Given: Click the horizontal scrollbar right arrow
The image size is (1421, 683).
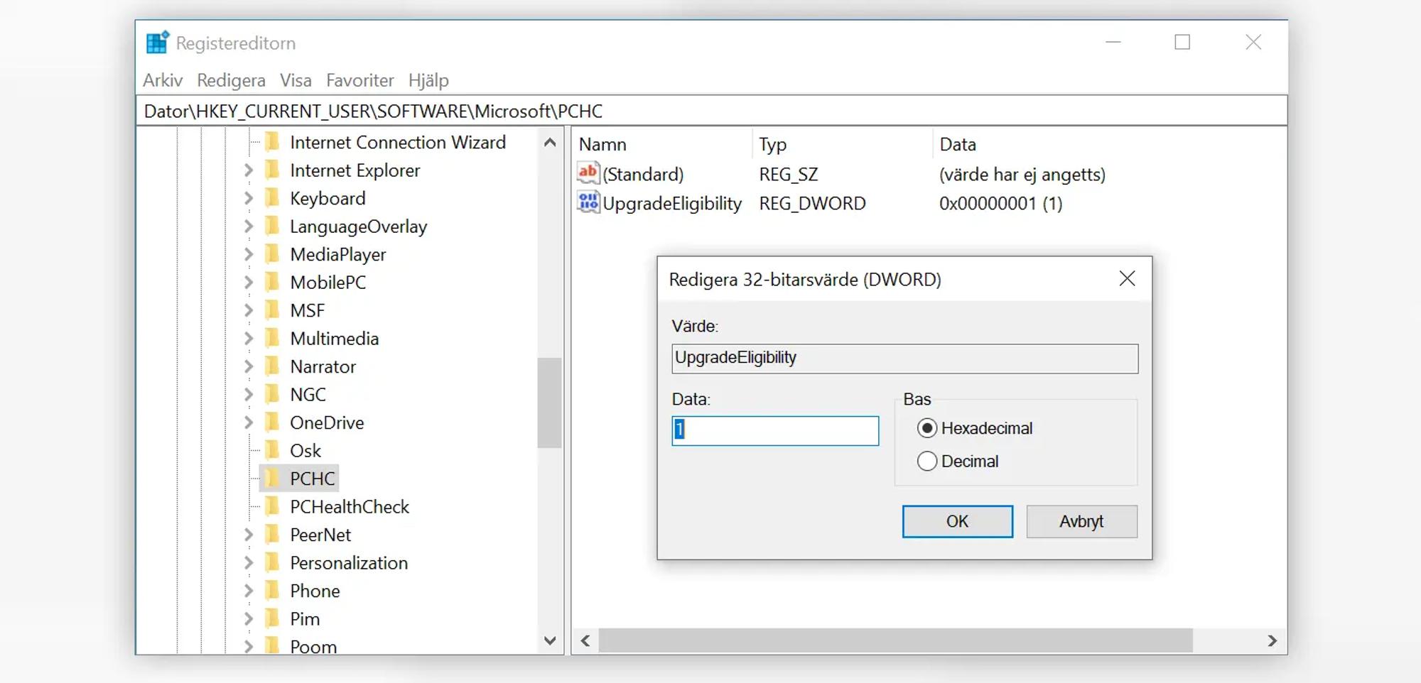Looking at the screenshot, I should [1272, 640].
